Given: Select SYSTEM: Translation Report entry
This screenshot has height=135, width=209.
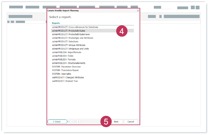Looking at the screenshot, I should (65, 70).
